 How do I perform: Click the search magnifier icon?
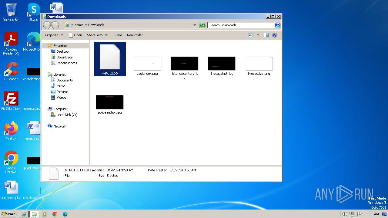coord(277,25)
